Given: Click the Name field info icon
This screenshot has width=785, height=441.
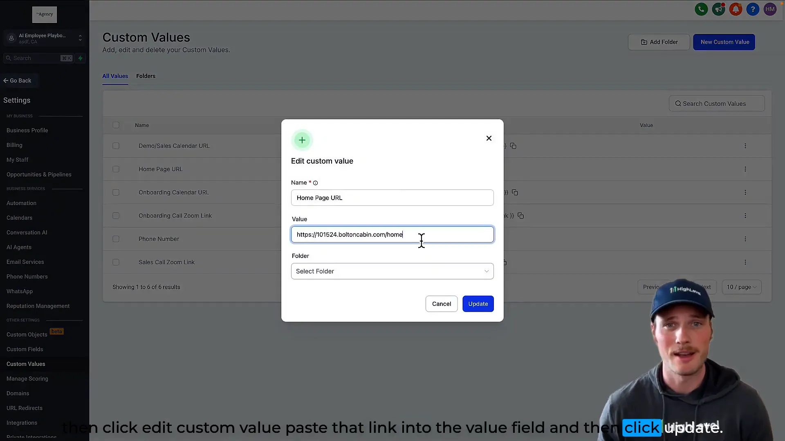Looking at the screenshot, I should click(315, 183).
